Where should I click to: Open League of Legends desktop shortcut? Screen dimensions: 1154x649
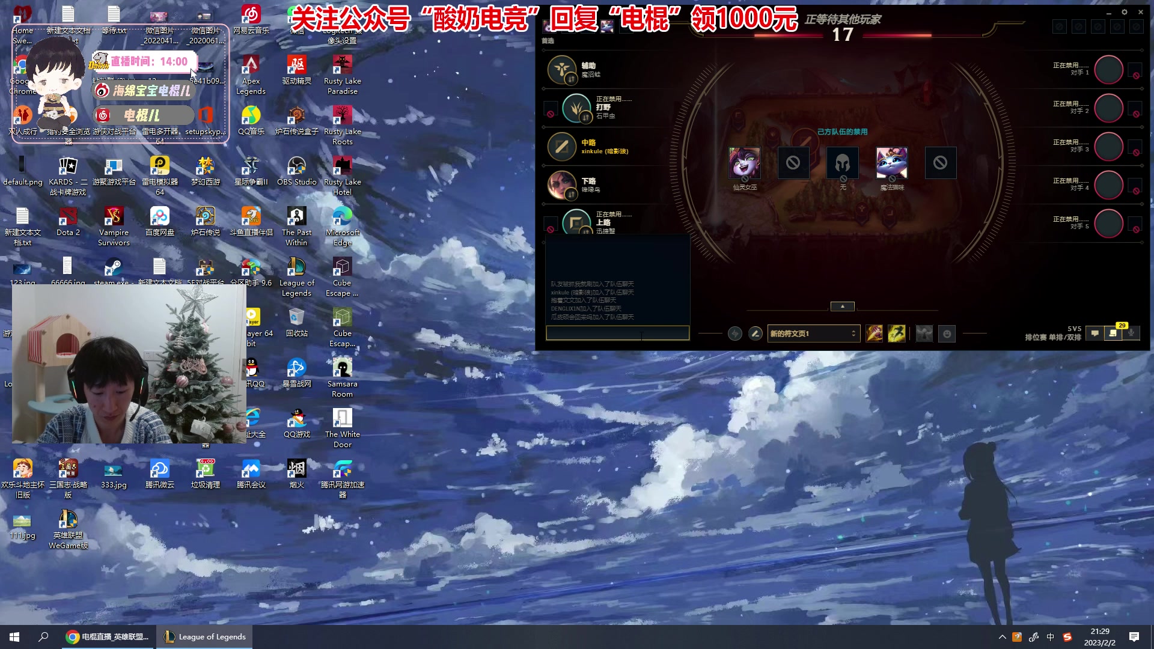coord(297,276)
